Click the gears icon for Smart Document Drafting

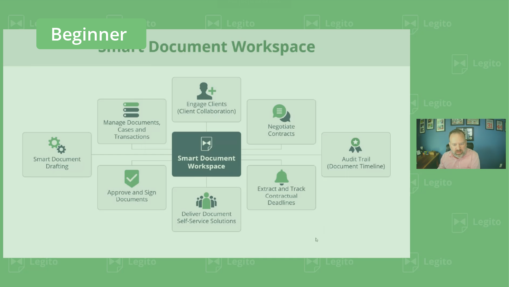pos(57,146)
